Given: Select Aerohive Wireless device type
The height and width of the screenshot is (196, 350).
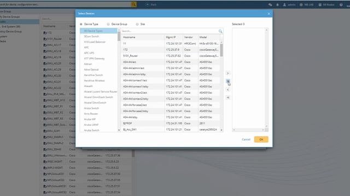Looking at the screenshot, I should (98, 81).
